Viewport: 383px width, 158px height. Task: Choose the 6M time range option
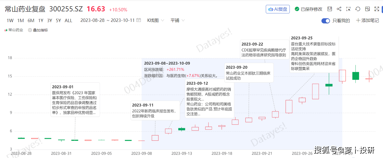point(31,21)
